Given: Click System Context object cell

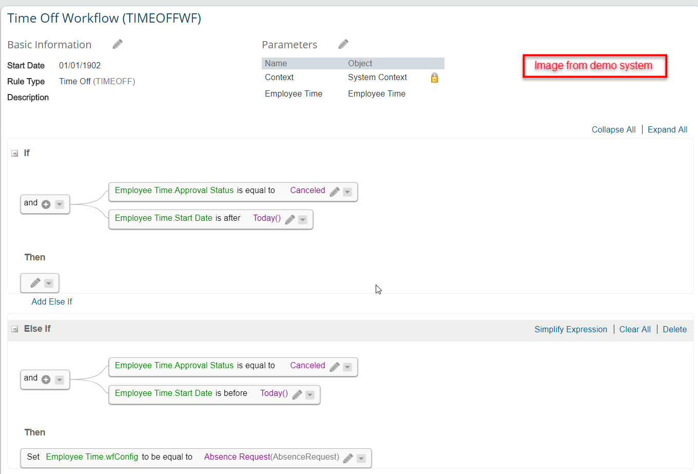Looking at the screenshot, I should pos(377,77).
